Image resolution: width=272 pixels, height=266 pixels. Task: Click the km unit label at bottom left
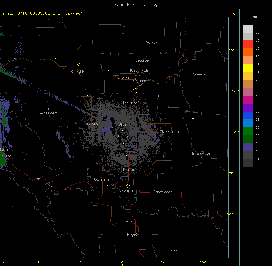point(5,262)
